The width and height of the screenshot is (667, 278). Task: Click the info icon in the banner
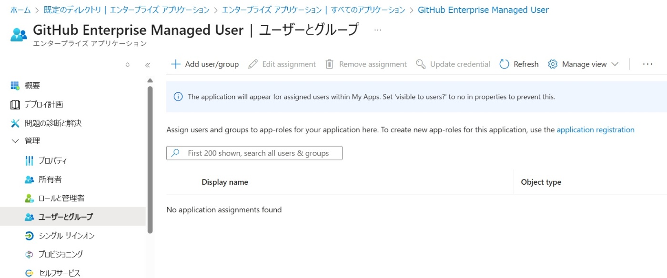click(x=178, y=97)
